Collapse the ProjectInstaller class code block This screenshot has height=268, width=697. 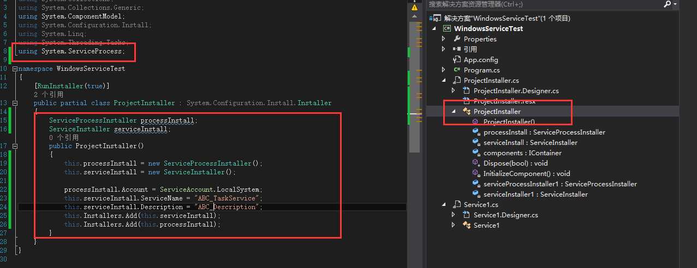pyautogui.click(x=14, y=103)
